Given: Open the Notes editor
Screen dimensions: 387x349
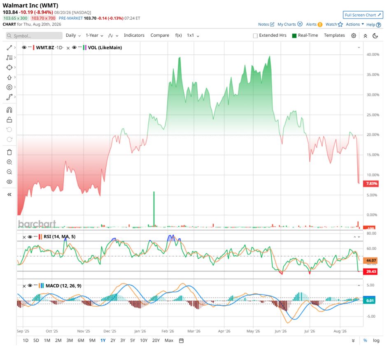Looking at the screenshot, I should 266,24.
